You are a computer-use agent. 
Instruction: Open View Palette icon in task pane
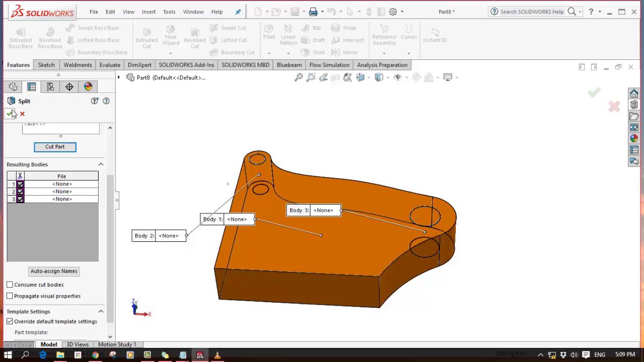[x=634, y=127]
